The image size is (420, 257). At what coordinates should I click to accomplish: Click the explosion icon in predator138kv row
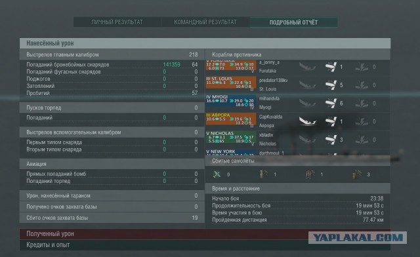click(x=362, y=85)
